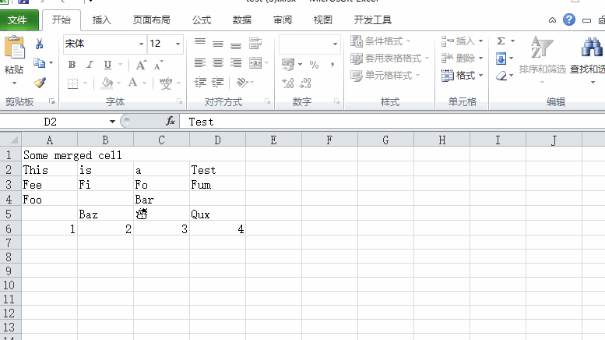605x340 pixels.
Task: Open Cell Styles menu
Action: (x=385, y=76)
